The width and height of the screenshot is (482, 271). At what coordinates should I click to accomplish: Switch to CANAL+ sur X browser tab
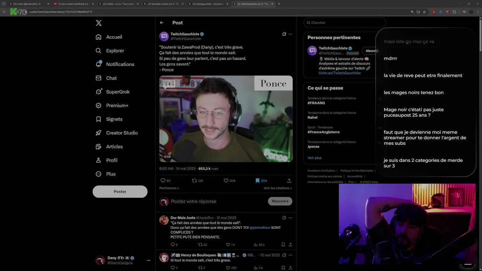click(x=118, y=4)
